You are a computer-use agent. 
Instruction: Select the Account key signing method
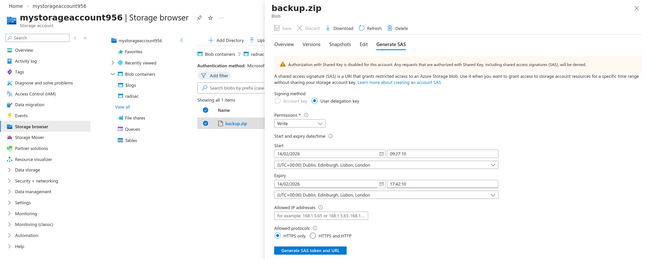coord(277,101)
